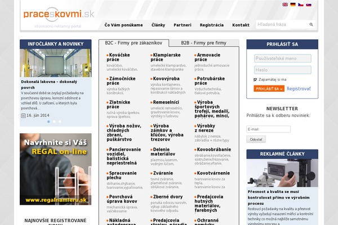Click the 'Odoslať' newsletter button

pos(256,139)
